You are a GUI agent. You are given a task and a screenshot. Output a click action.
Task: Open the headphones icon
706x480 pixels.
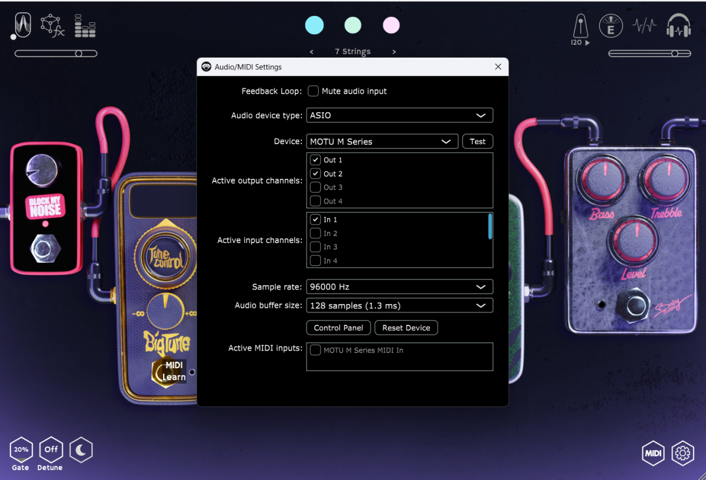(x=678, y=26)
